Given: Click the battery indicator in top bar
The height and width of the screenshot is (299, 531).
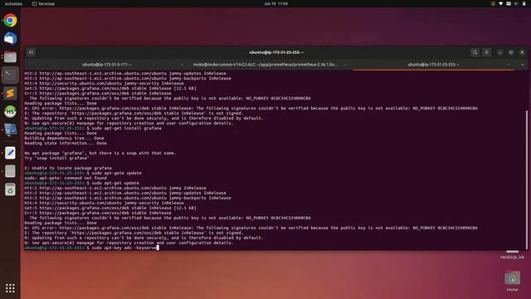Looking at the screenshot, I should point(524,3).
